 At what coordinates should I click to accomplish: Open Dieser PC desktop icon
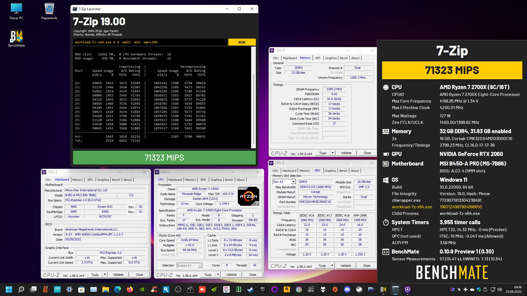click(16, 12)
